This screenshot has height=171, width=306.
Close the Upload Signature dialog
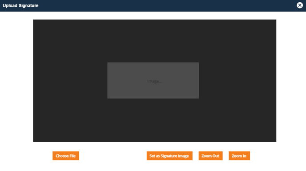[300, 5]
